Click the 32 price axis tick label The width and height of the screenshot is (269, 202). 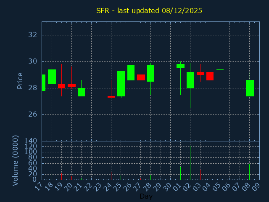coord(32,35)
